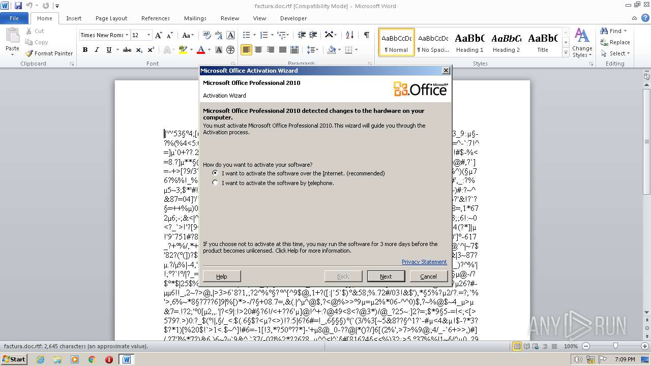Click the Windows Start button
Screen dimensions: 651x366
14,359
